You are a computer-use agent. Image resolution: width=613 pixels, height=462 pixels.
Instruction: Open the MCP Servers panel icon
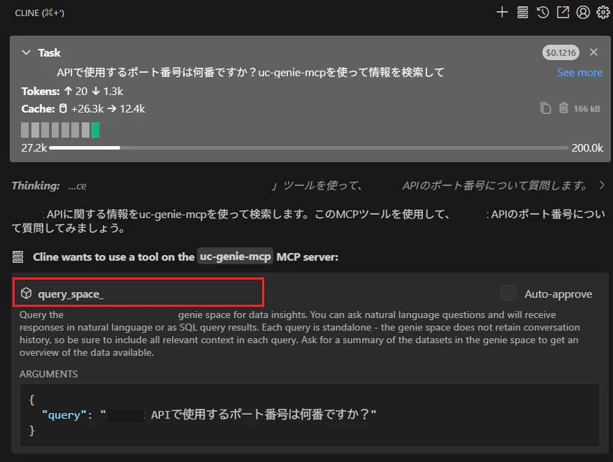[522, 12]
